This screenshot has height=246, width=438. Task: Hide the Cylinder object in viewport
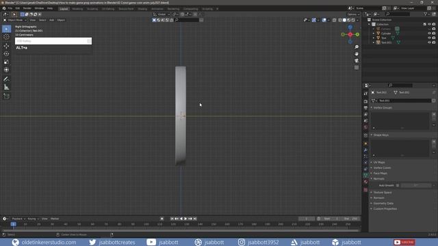429,33
